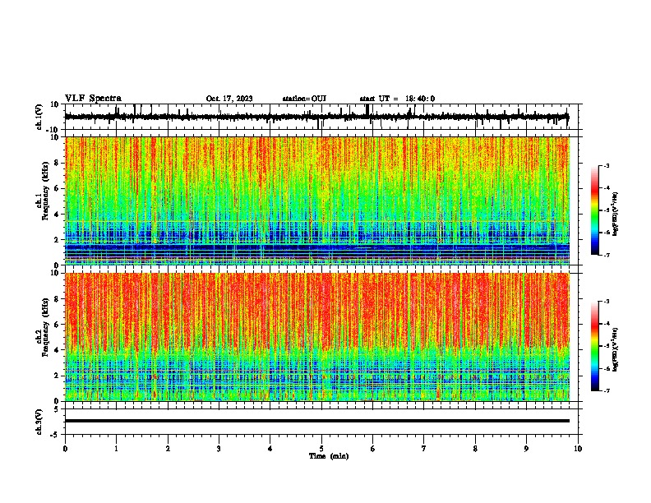
Task: Click the ch.3 flat voltage trace line
Action: point(317,421)
